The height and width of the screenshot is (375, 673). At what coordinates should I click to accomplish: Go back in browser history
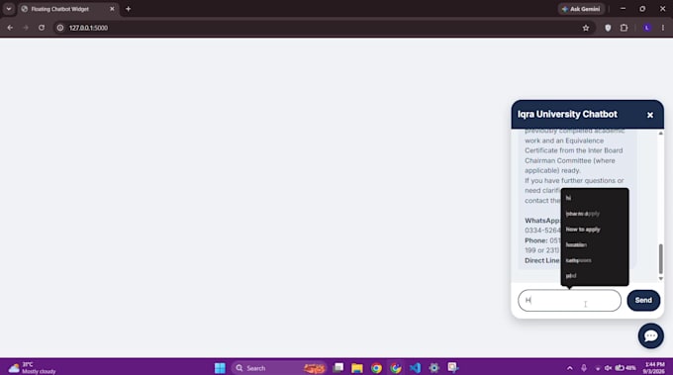pos(10,28)
